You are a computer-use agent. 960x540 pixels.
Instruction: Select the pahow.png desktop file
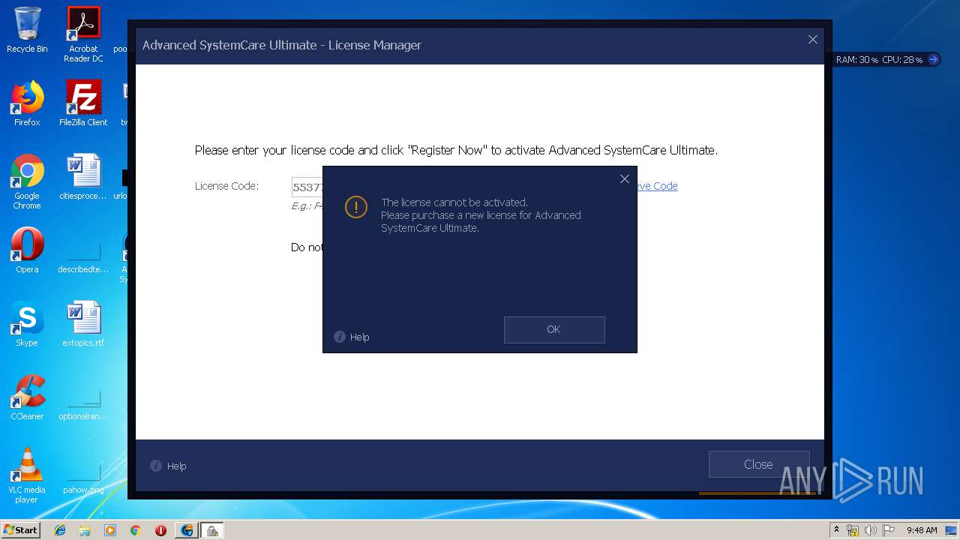click(83, 480)
